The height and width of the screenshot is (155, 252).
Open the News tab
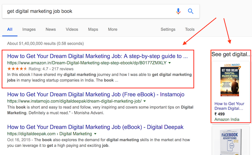point(51,29)
